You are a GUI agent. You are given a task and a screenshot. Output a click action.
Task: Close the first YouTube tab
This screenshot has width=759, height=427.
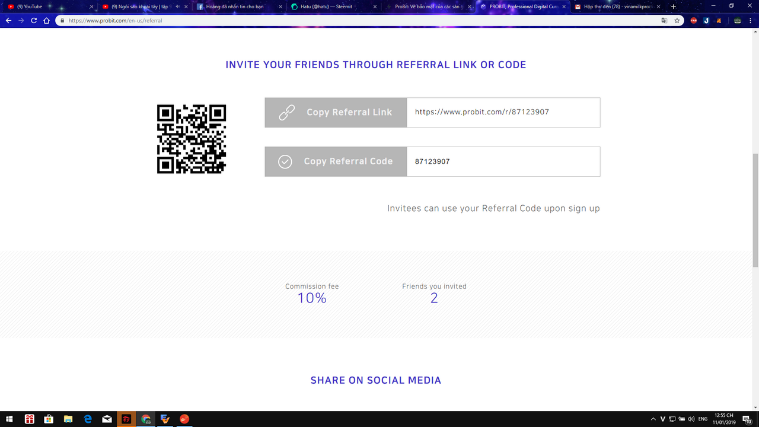91,7
